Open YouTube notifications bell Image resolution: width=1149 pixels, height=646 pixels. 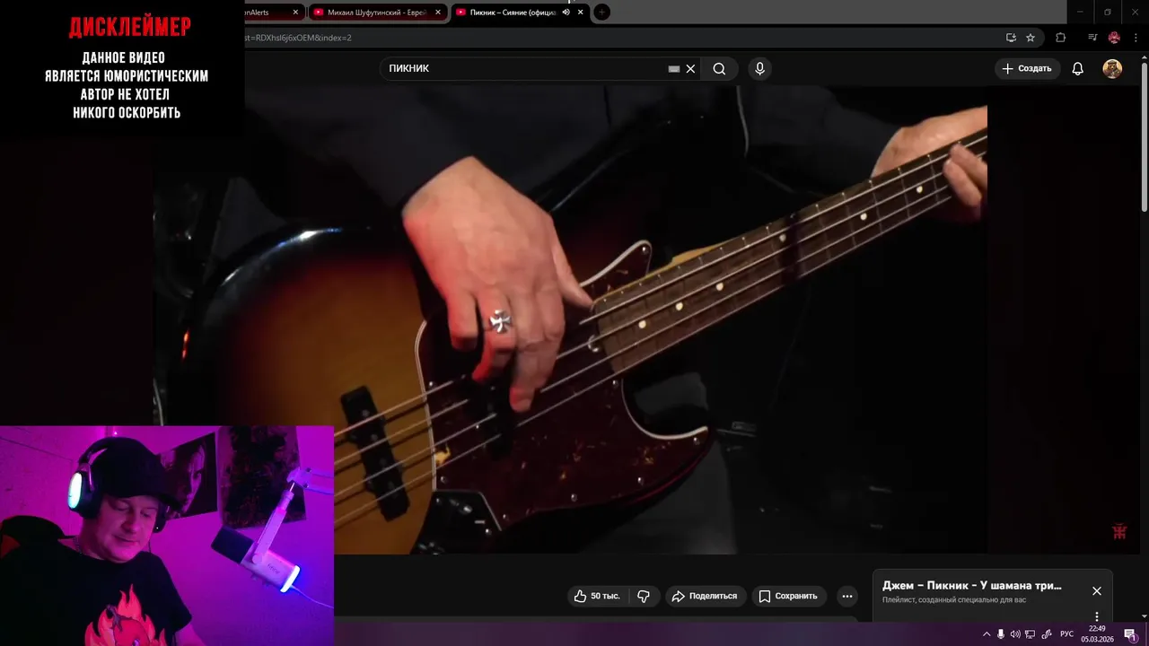point(1078,69)
